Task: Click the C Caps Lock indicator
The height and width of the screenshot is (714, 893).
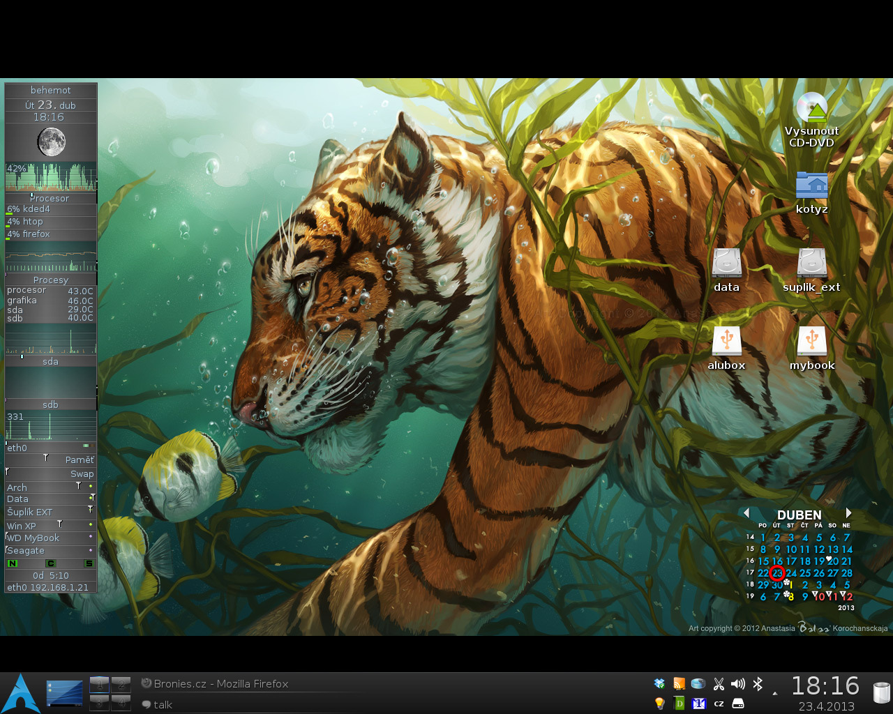Action: [x=50, y=563]
